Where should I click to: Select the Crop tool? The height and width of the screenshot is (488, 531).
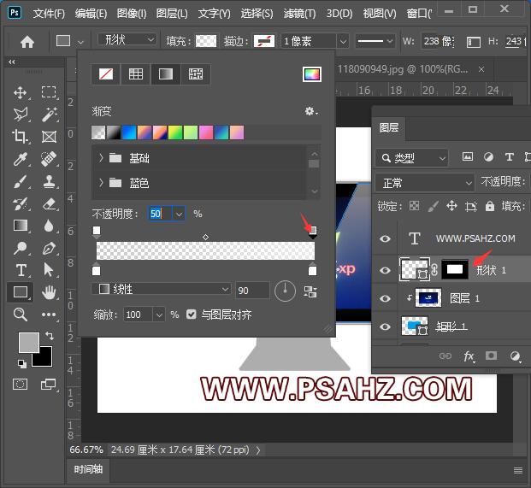21,137
